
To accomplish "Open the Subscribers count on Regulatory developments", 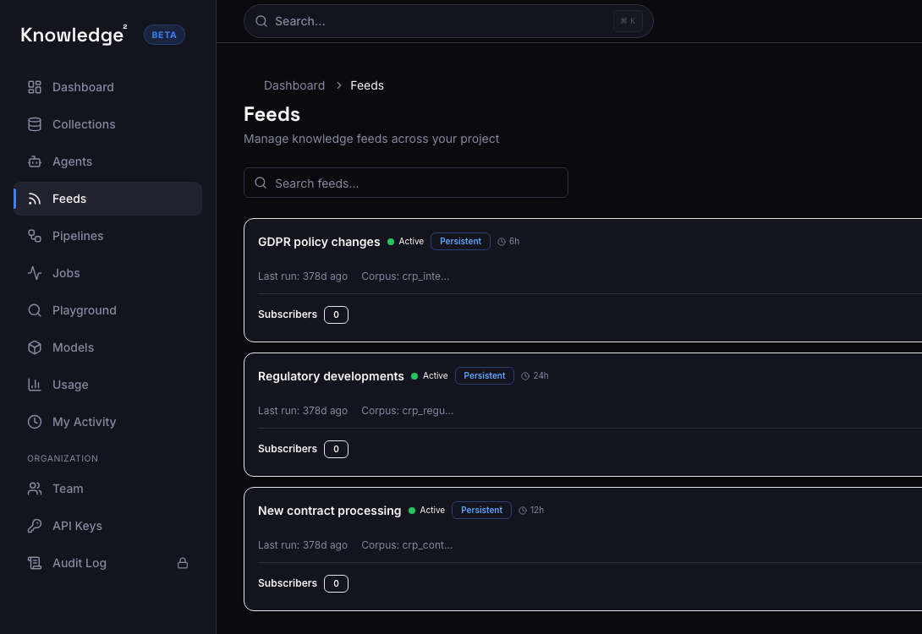I will [x=336, y=449].
